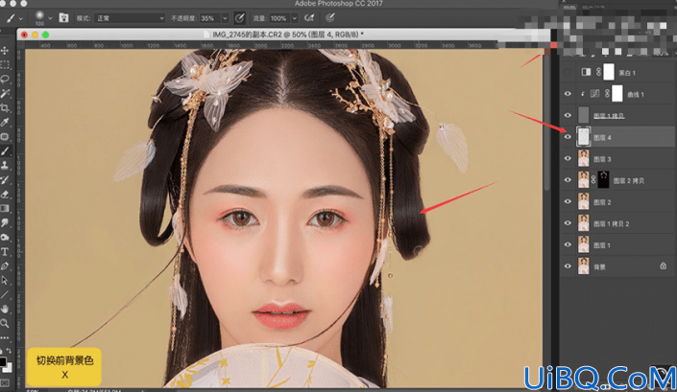Screen dimensions: 677x392
Task: Open the tool preset picker arrow
Action: pyautogui.click(x=21, y=18)
